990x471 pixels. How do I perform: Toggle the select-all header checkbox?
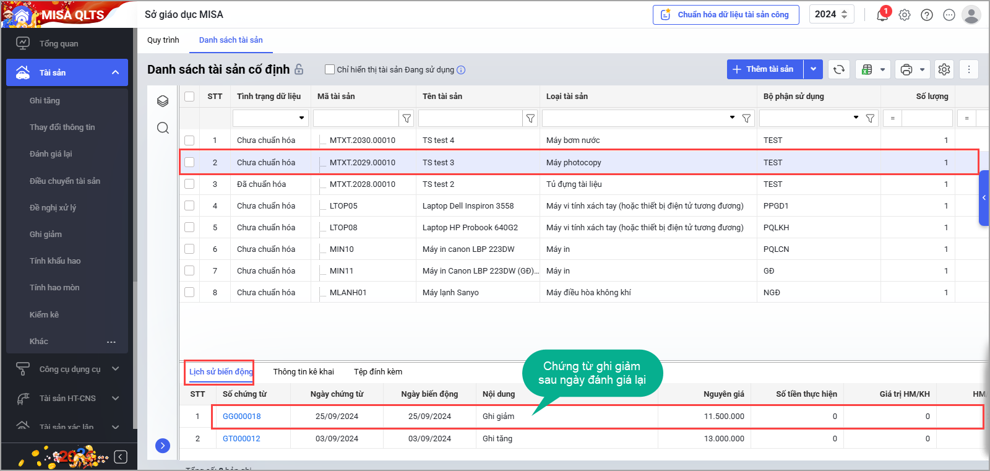click(189, 96)
